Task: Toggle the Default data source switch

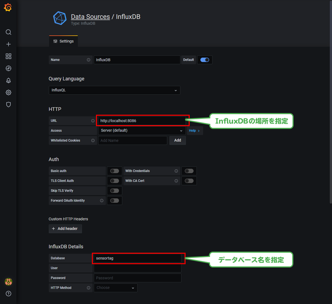Action: 205,60
